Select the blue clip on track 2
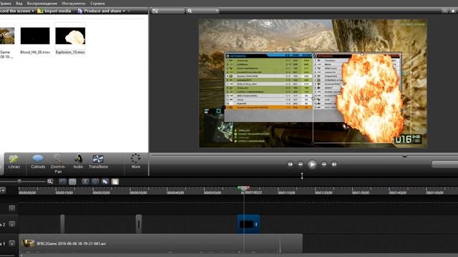Image resolution: width=458 pixels, height=257 pixels. pos(248,224)
